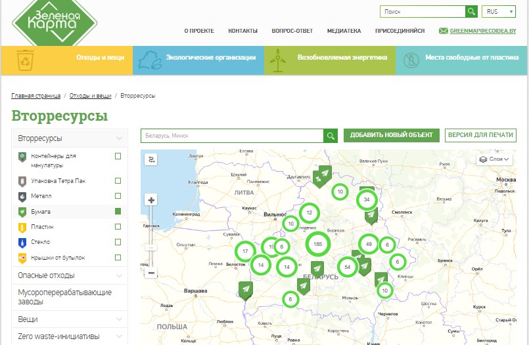Click the route toggle icon on map
This screenshot has height=345, width=529.
coord(152,159)
